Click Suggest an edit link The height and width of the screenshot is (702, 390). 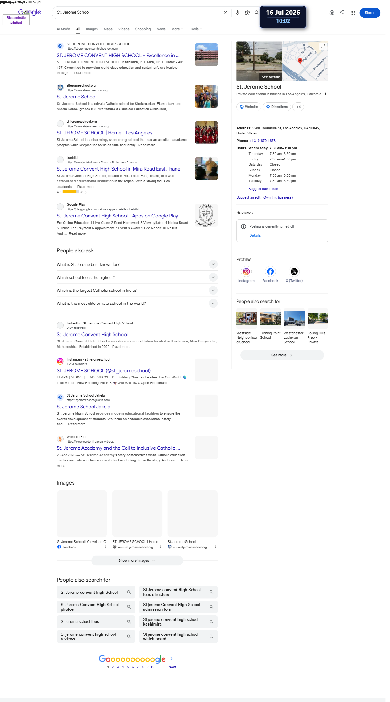click(248, 197)
